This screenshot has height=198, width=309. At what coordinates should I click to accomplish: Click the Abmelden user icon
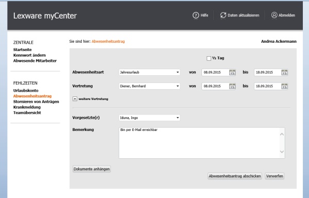274,15
